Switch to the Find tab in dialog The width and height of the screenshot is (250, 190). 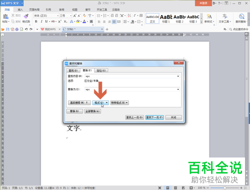pyautogui.click(x=73, y=70)
